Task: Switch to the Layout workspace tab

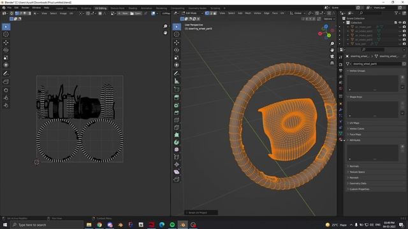Action: click(x=59, y=8)
